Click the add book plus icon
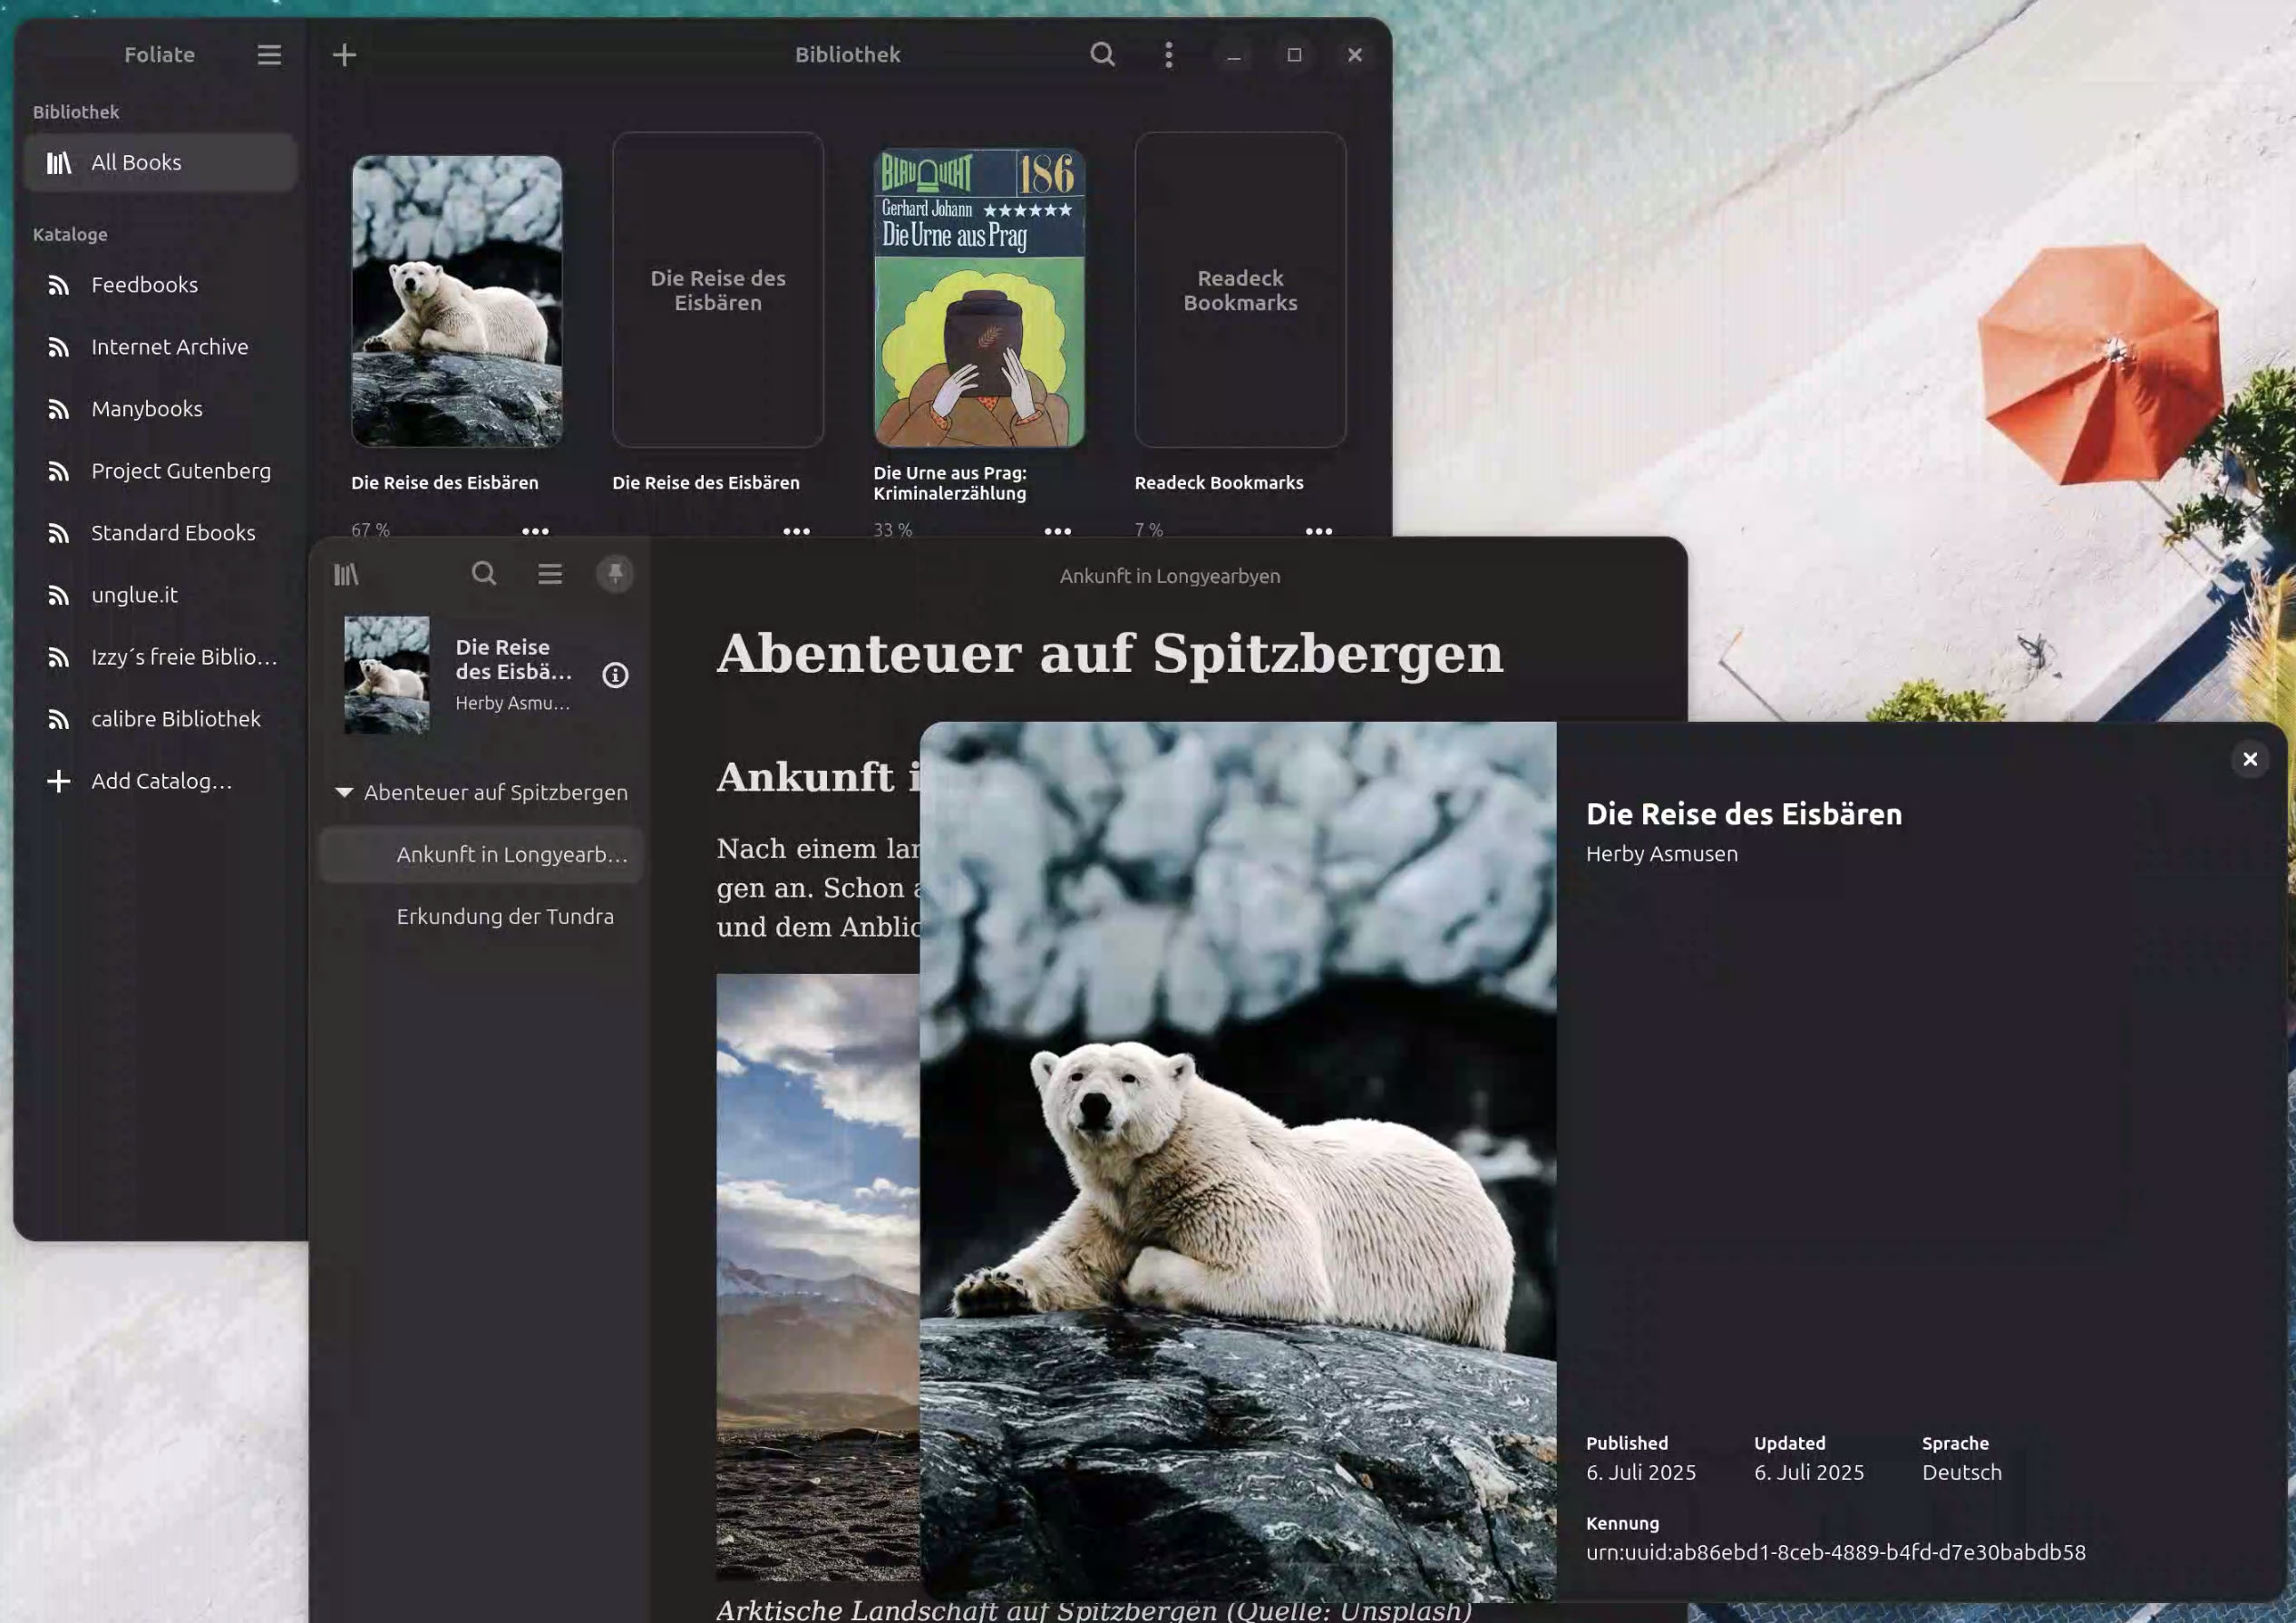This screenshot has width=2296, height=1623. coord(344,55)
